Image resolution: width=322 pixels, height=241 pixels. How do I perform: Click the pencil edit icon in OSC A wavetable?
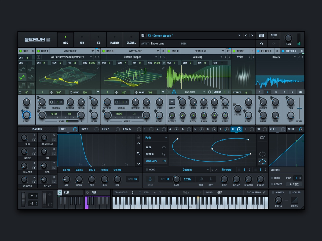pos(98,68)
